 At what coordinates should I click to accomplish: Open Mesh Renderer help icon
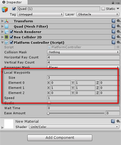coord(113,32)
